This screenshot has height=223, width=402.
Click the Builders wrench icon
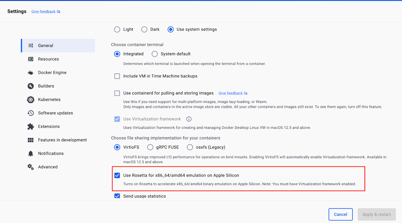click(x=30, y=86)
